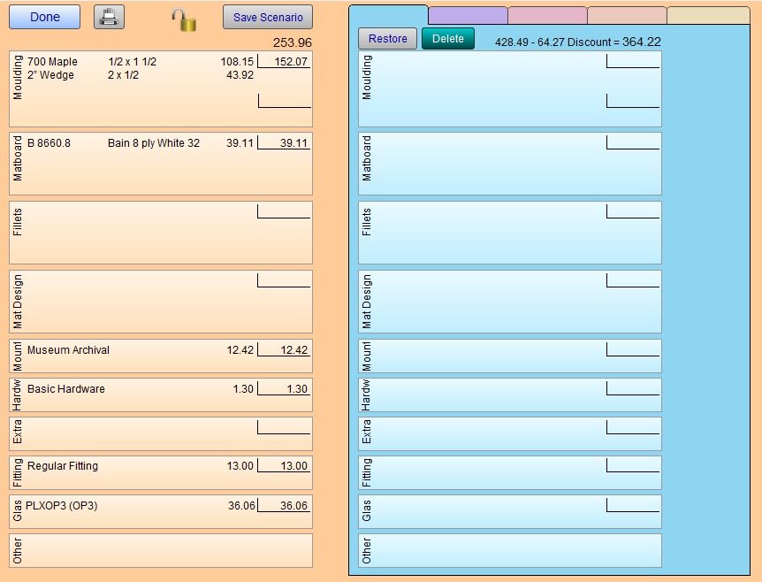Click Mount total field in blue scenario
The height and width of the screenshot is (582, 762).
click(x=633, y=349)
